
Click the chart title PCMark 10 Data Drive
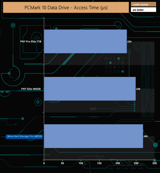click(66, 7)
